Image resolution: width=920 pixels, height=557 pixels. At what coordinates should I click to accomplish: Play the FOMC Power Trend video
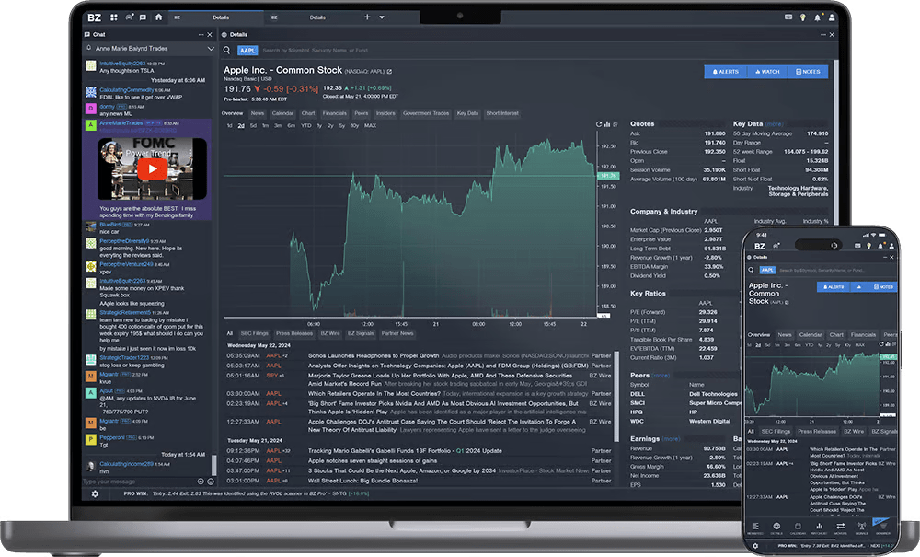click(x=153, y=169)
